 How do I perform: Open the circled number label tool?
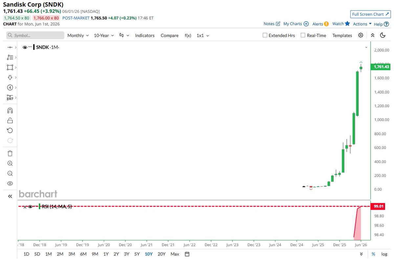pyautogui.click(x=10, y=88)
